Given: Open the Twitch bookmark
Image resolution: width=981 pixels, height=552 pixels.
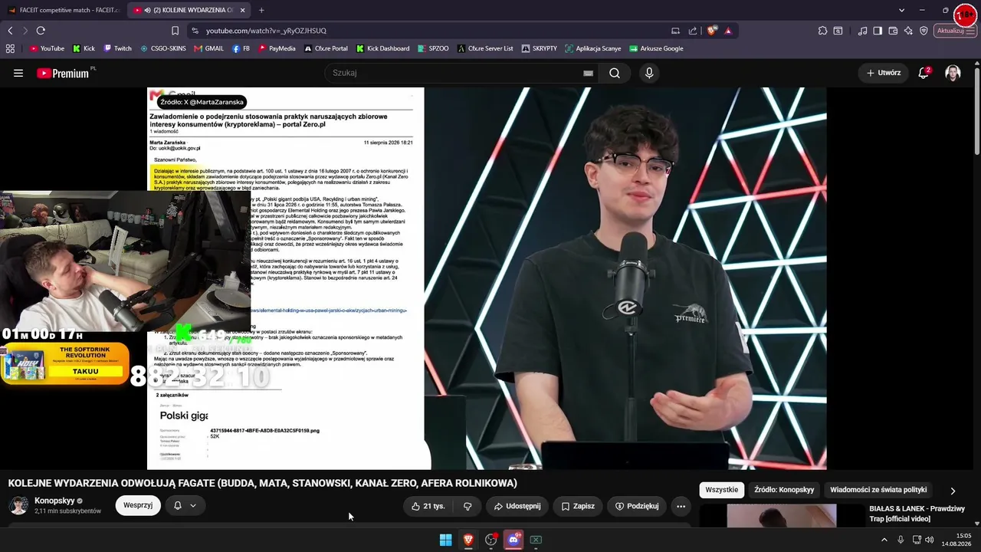Looking at the screenshot, I should [x=117, y=48].
